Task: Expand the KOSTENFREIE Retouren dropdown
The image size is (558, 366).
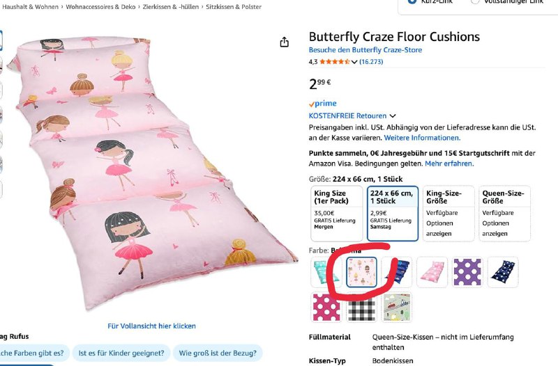Action: pos(393,116)
